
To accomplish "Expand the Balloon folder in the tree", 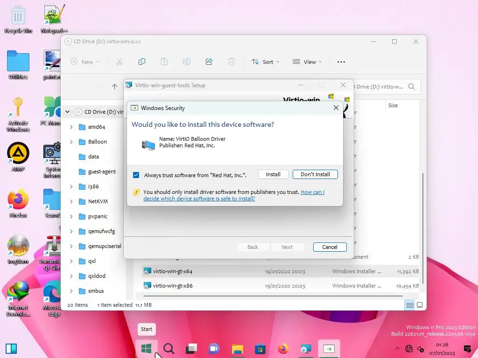I will [71, 142].
